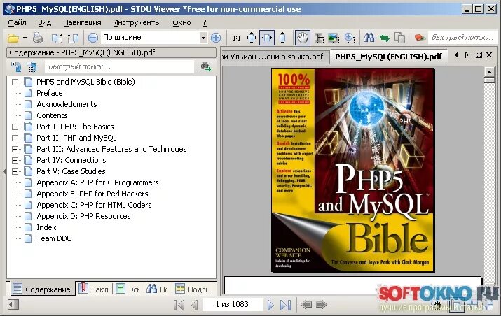Expand Part IV: Connections node
501x316 pixels.
[x=15, y=160]
